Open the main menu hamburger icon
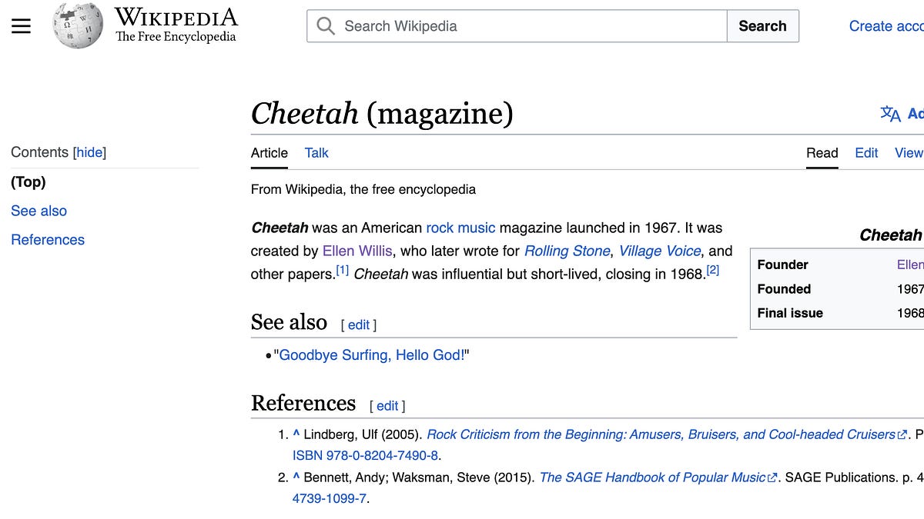The image size is (924, 519). coord(21,25)
